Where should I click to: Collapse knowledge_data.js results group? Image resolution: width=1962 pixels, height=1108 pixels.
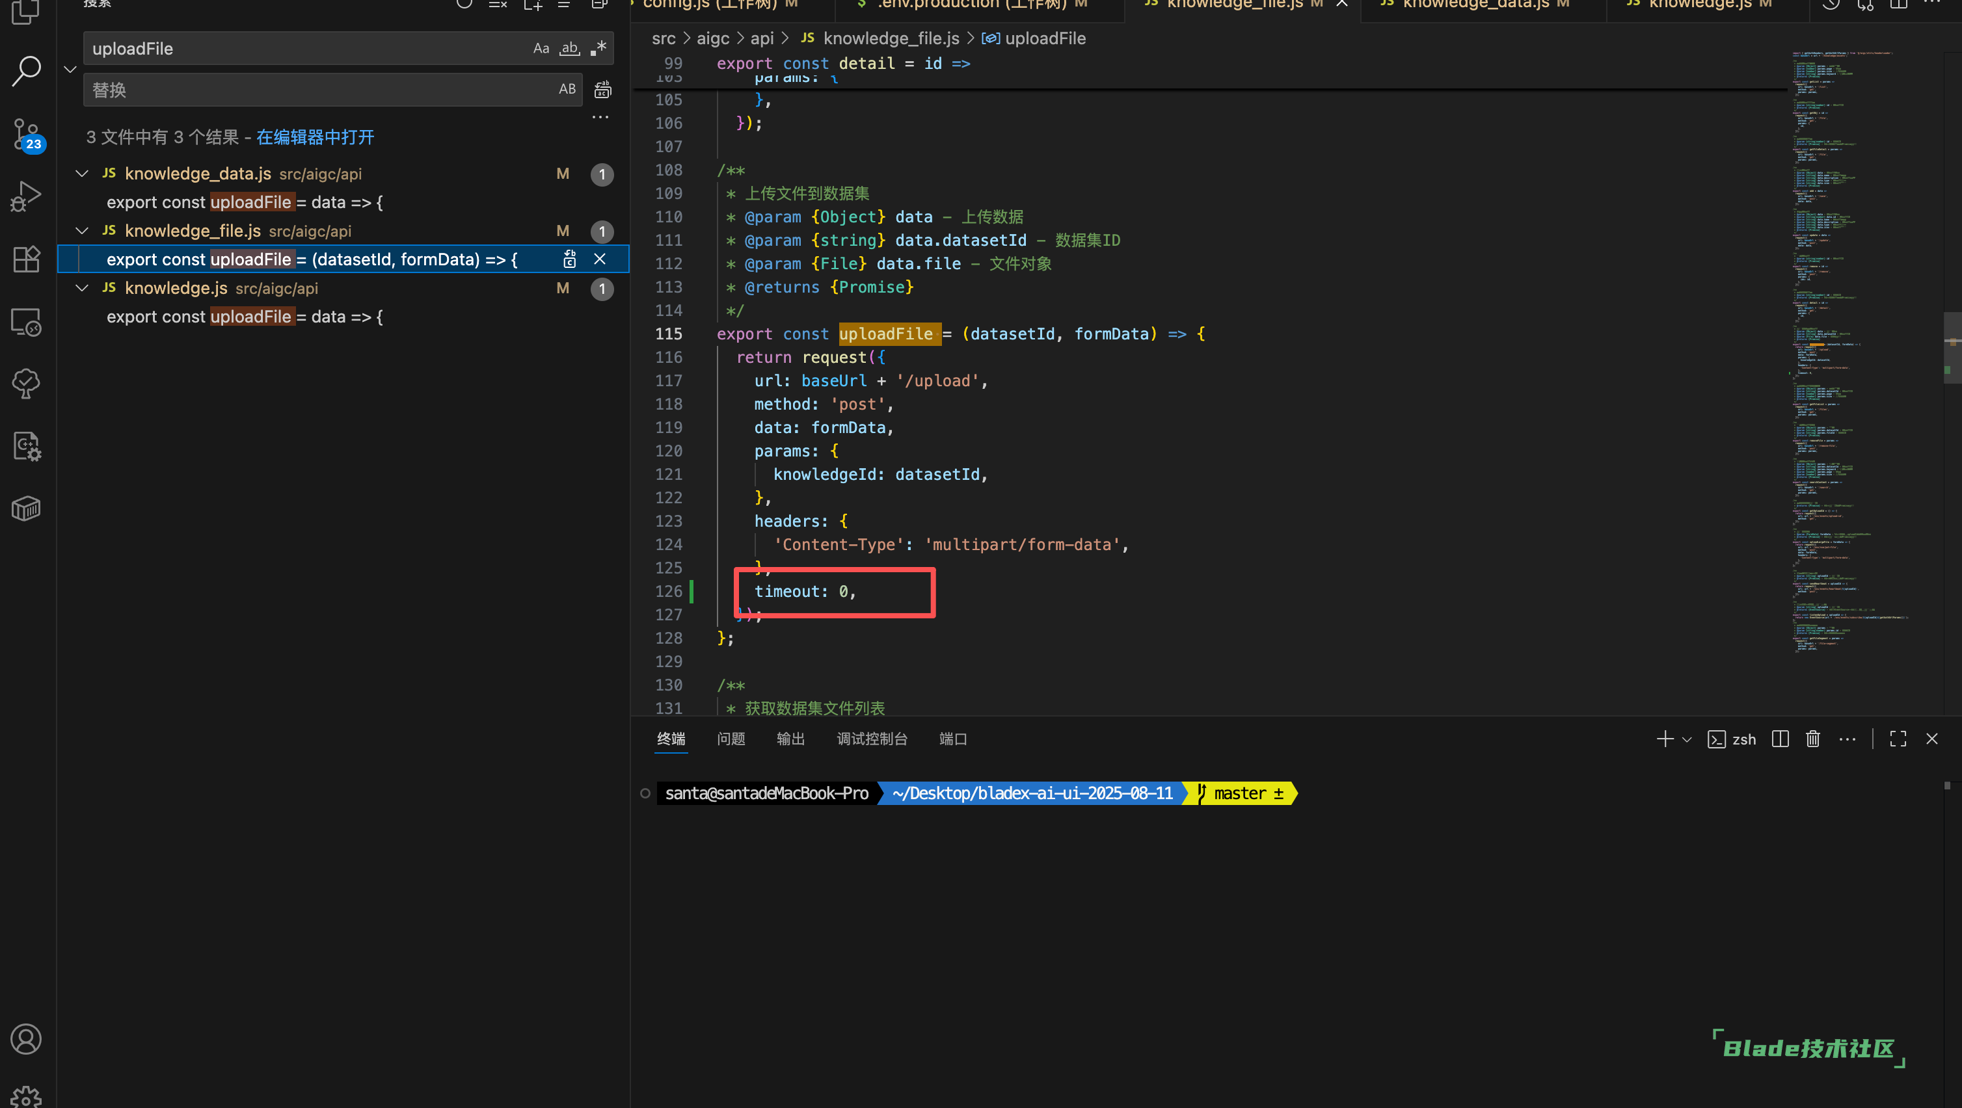pos(82,174)
